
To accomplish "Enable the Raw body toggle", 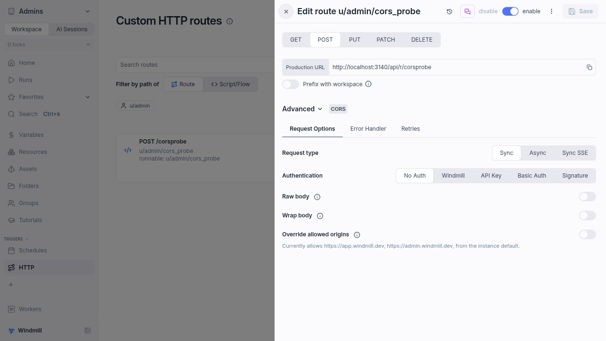I will [588, 197].
